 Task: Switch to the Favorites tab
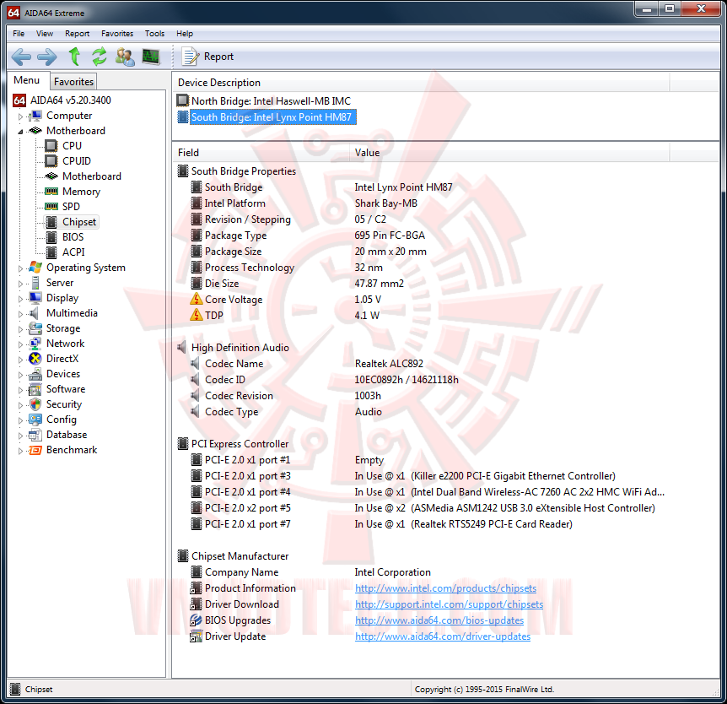(73, 82)
